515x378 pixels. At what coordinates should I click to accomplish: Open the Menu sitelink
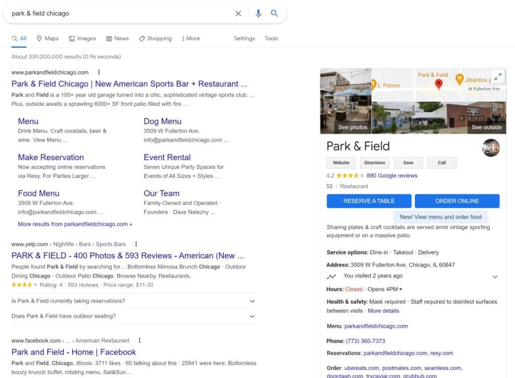(28, 122)
